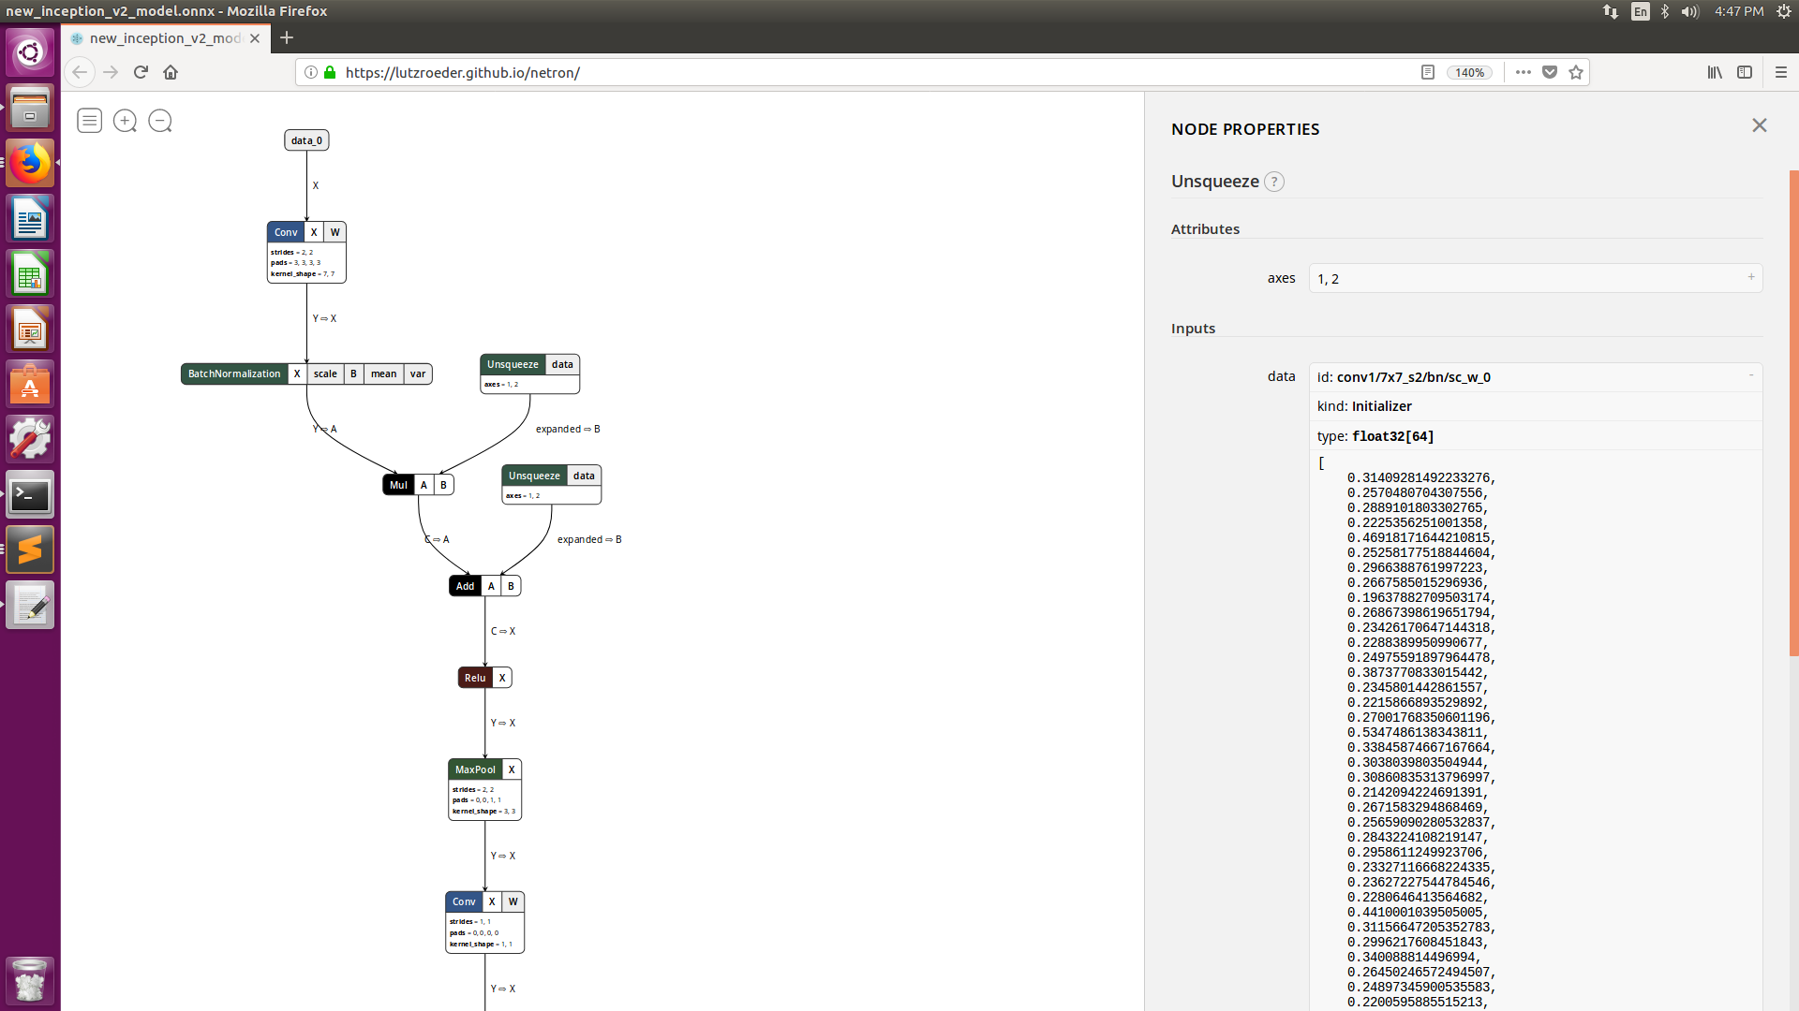Open the Firefox application menu
Image resolution: width=1799 pixels, height=1011 pixels.
[1782, 72]
